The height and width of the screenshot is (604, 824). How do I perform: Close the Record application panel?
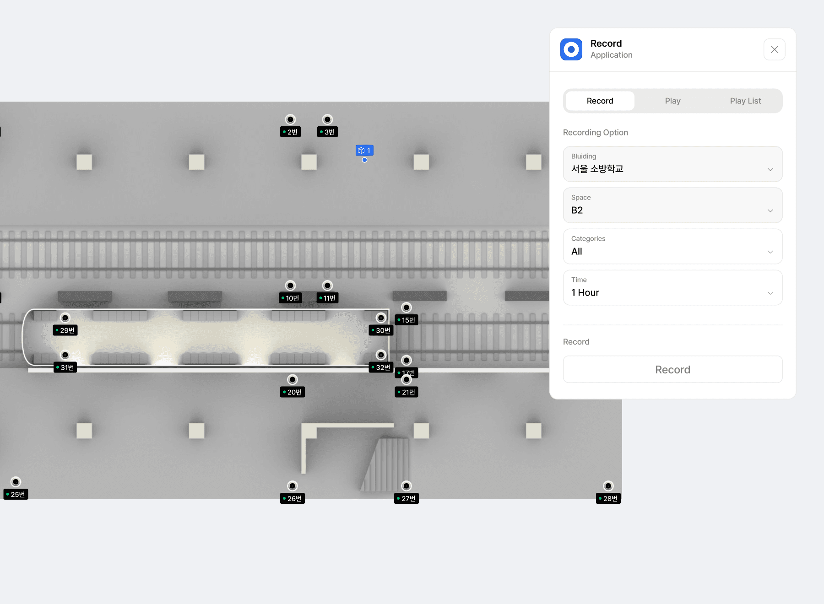(774, 49)
